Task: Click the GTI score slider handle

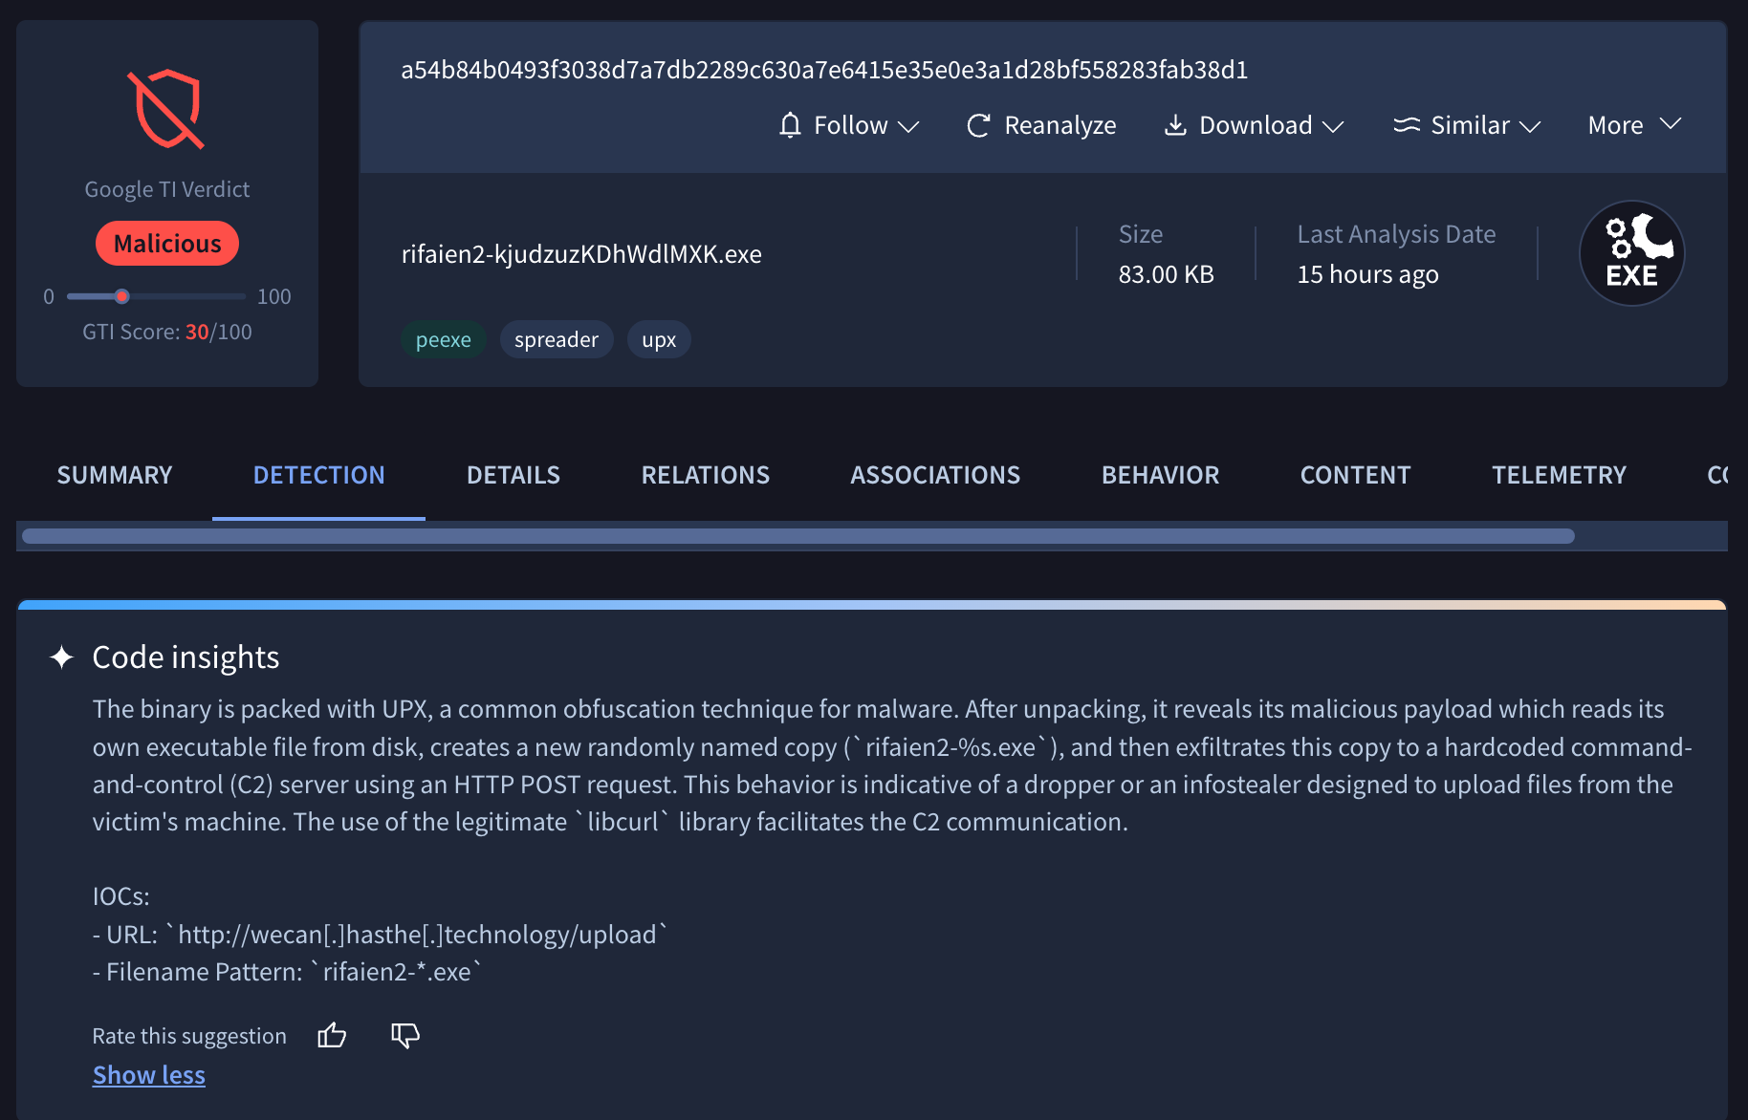Action: coord(121,296)
